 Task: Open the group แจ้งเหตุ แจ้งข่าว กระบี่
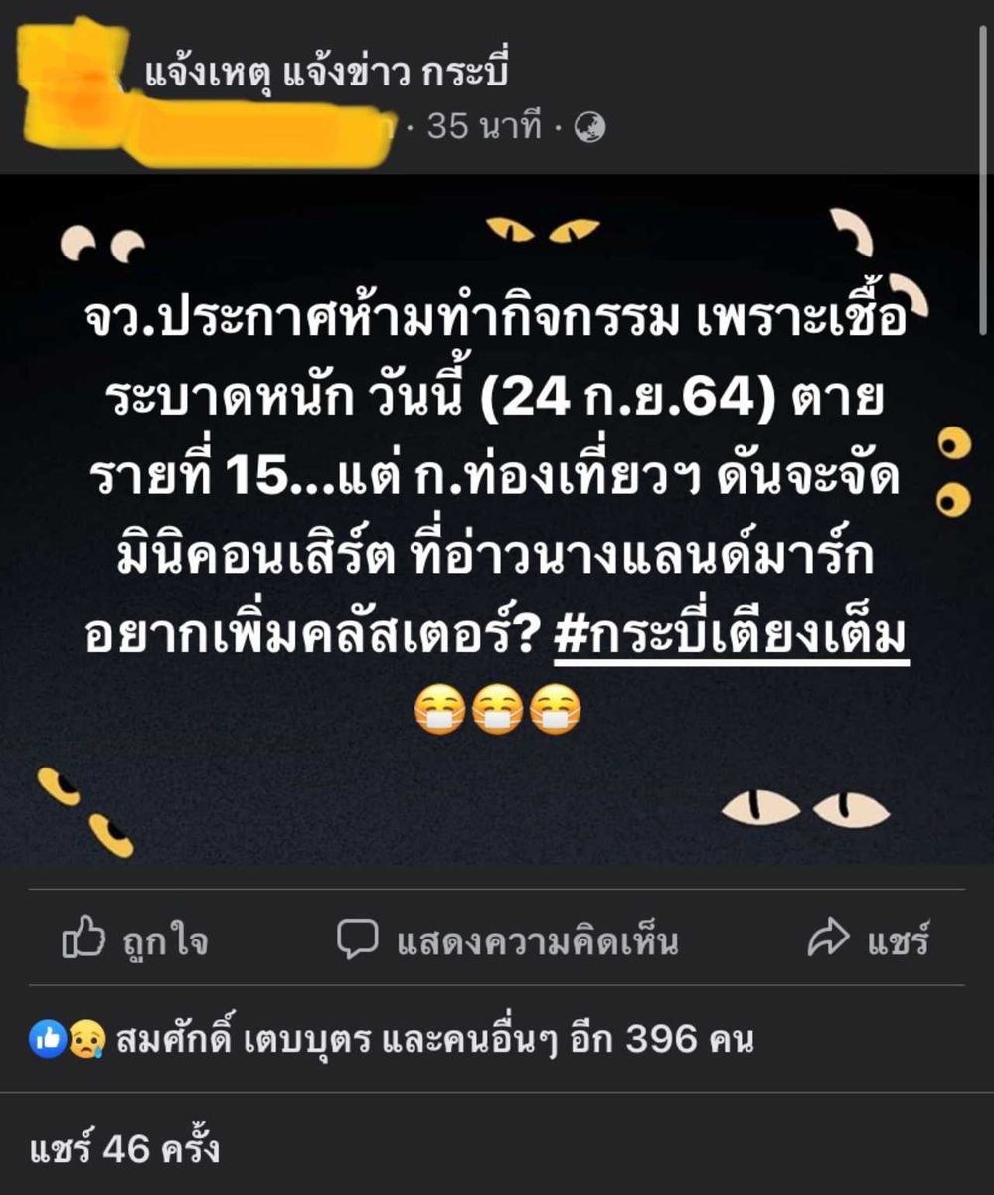coord(327,72)
